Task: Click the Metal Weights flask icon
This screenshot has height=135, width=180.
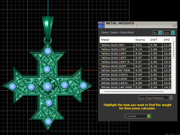Action: (x=101, y=25)
